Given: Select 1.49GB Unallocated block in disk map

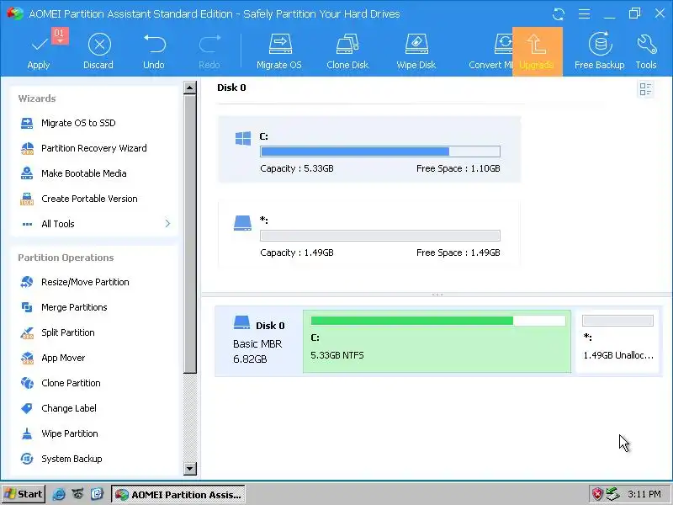Looking at the screenshot, I should point(617,342).
